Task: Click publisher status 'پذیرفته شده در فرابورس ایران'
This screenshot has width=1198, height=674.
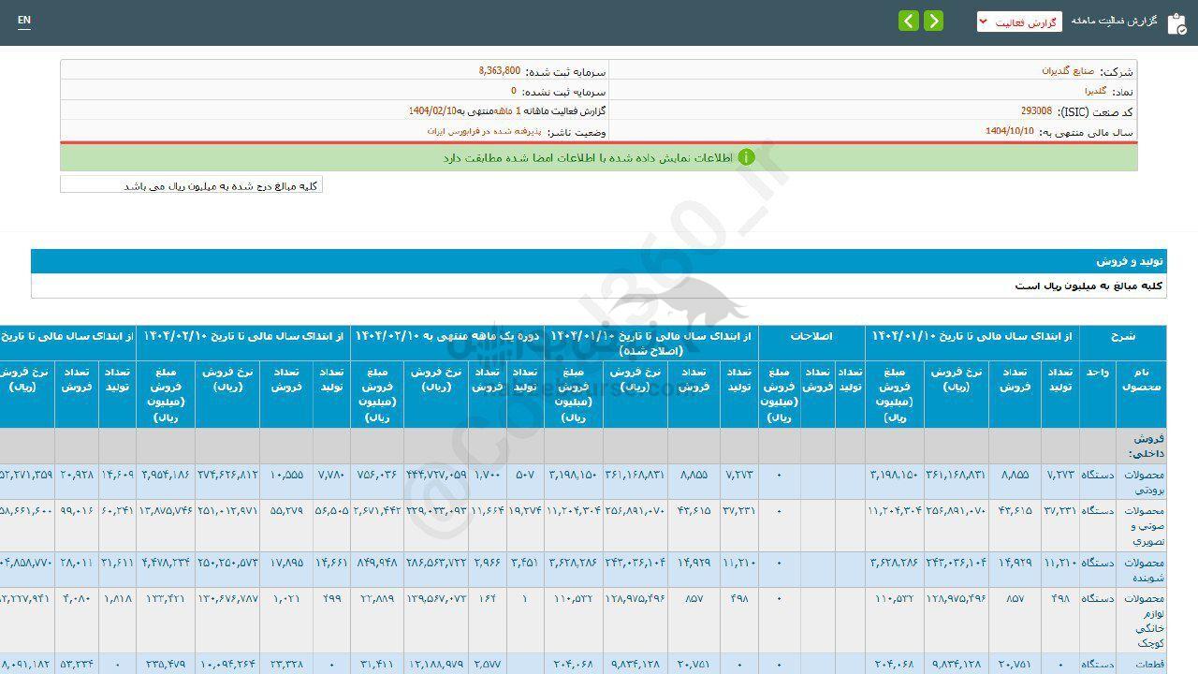Action: 483,131
